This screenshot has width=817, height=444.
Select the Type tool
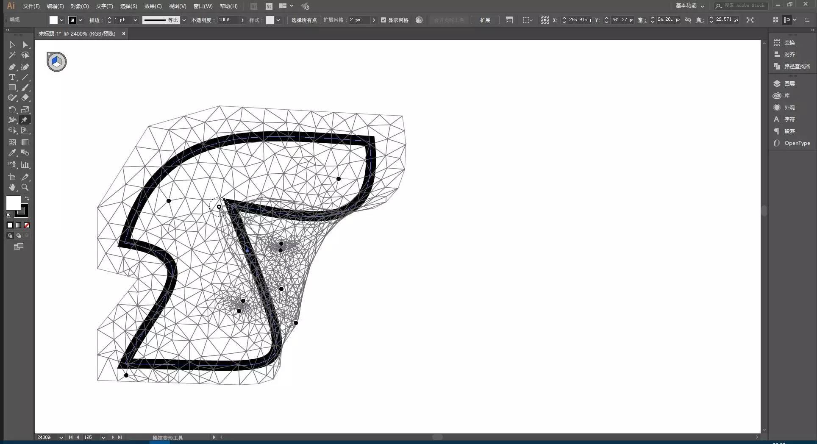click(12, 78)
